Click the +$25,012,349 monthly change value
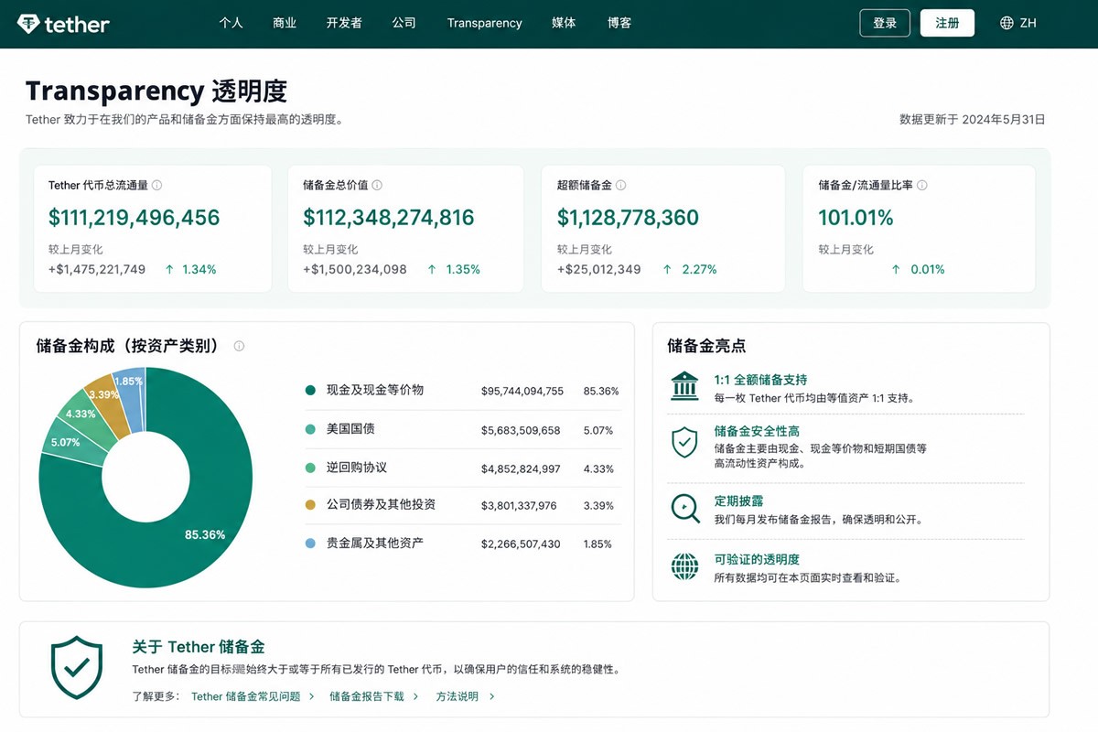 [599, 269]
